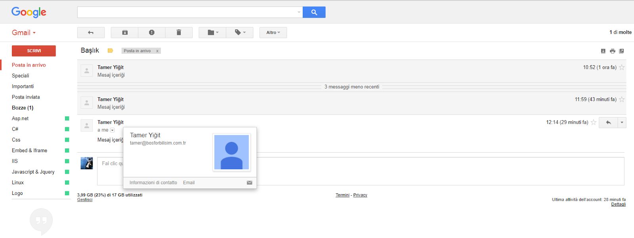Image resolution: width=634 pixels, height=238 pixels.
Task: Click the blue search magnifier button
Action: click(x=314, y=12)
